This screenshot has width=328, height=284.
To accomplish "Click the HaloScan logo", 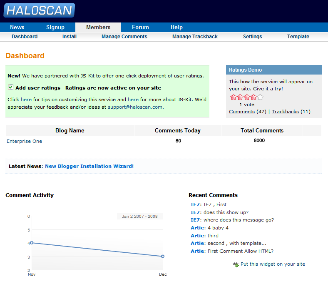I will click(x=39, y=10).
